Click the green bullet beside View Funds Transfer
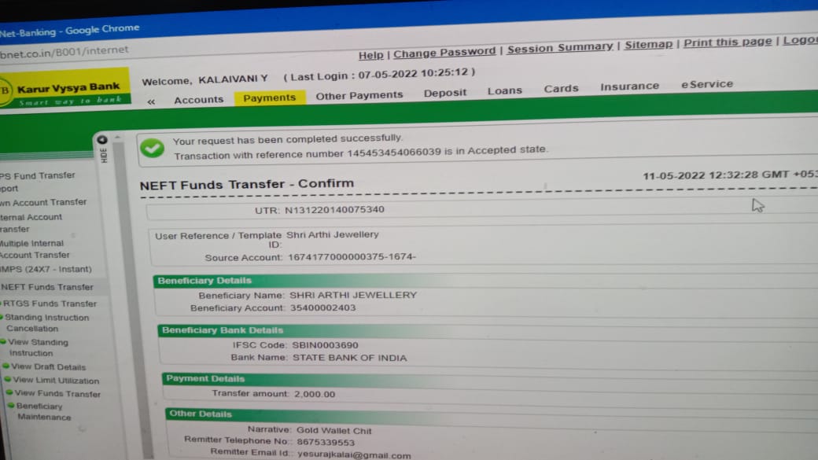The image size is (818, 460). [9, 392]
